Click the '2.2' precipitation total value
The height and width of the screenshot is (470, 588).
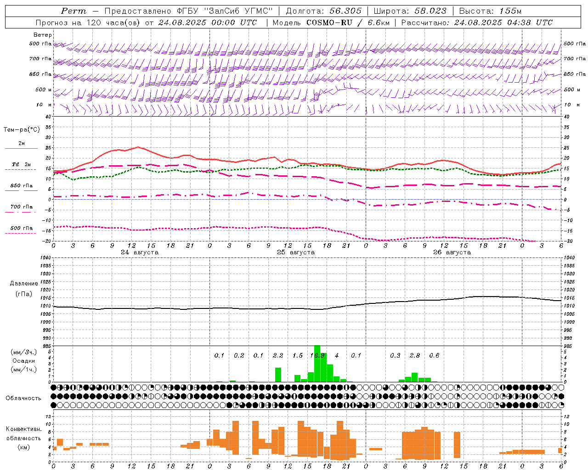coord(278,356)
